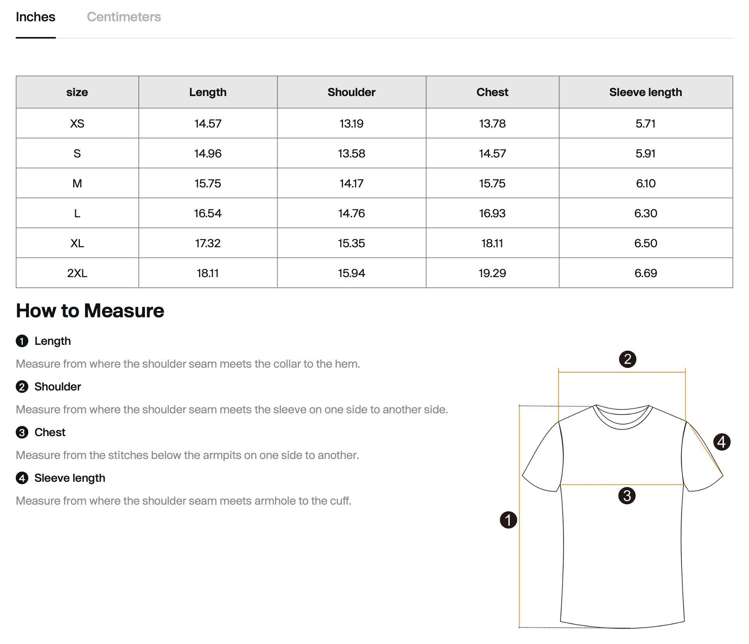Image resolution: width=749 pixels, height=644 pixels.
Task: Click the number 2 marker above shirt diagram
Action: tap(627, 359)
